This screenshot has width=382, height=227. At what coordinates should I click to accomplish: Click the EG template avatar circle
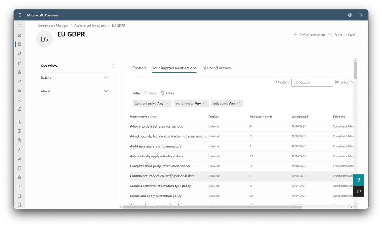(x=44, y=39)
